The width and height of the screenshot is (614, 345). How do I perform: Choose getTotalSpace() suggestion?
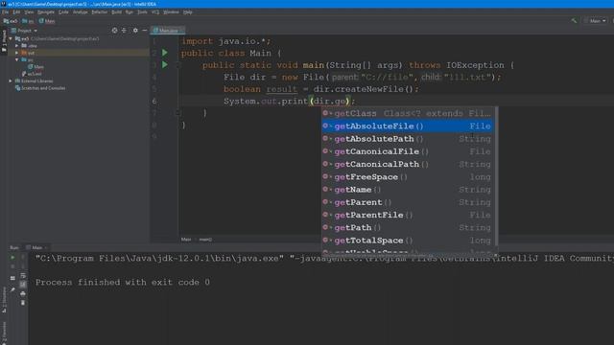coord(407,241)
